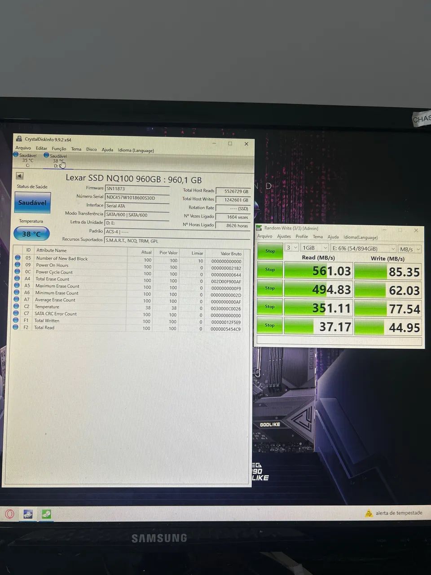Screen dimensions: 431x575
Task: Switch to CrystalDiskMark via its taskbar icon
Action: point(46,514)
